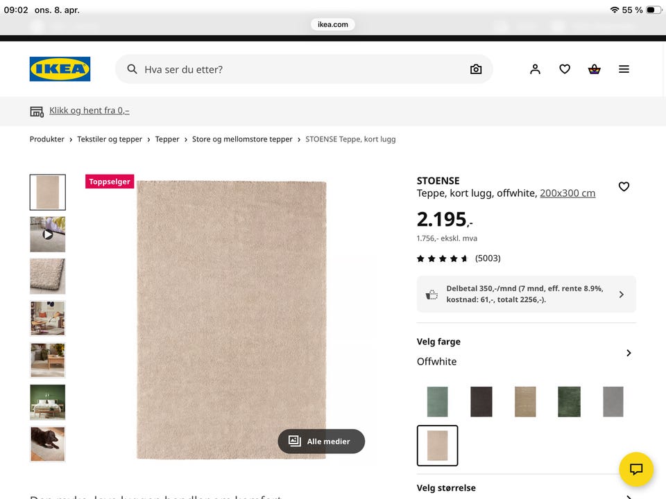
Task: Open the shopping basket icon
Action: click(595, 69)
